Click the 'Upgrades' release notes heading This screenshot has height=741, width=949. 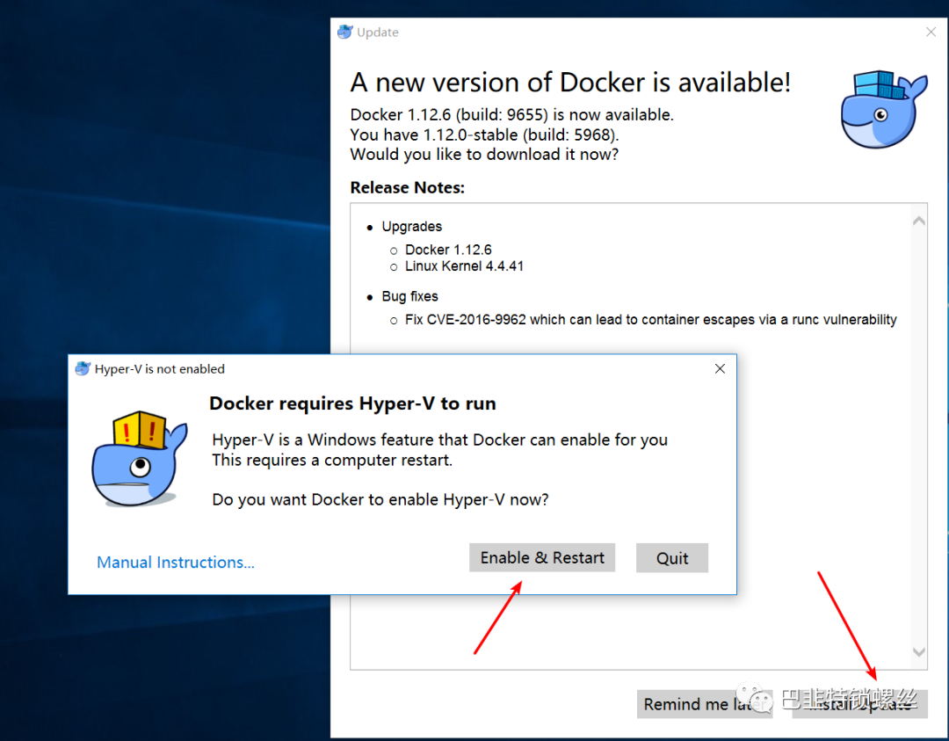click(x=411, y=227)
